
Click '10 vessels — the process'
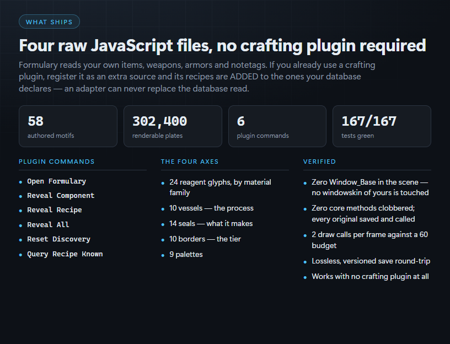click(212, 208)
